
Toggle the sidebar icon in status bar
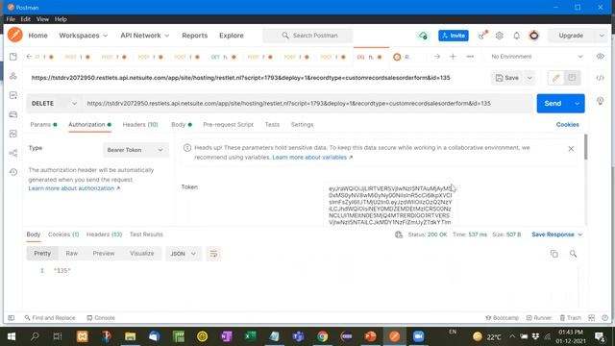(x=11, y=318)
